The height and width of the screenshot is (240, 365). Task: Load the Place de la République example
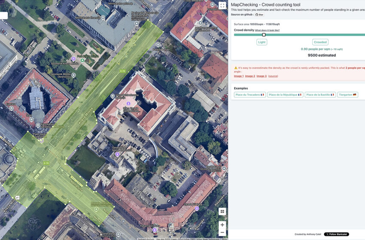pyautogui.click(x=285, y=95)
